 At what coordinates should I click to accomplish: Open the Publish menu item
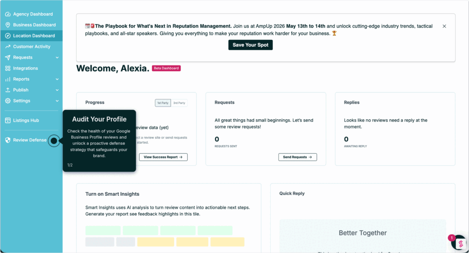point(32,90)
